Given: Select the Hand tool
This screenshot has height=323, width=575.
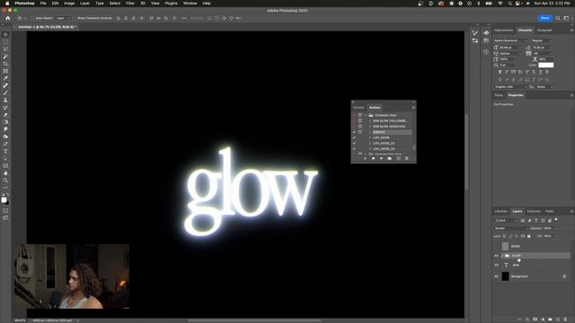Looking at the screenshot, I should coord(5,173).
